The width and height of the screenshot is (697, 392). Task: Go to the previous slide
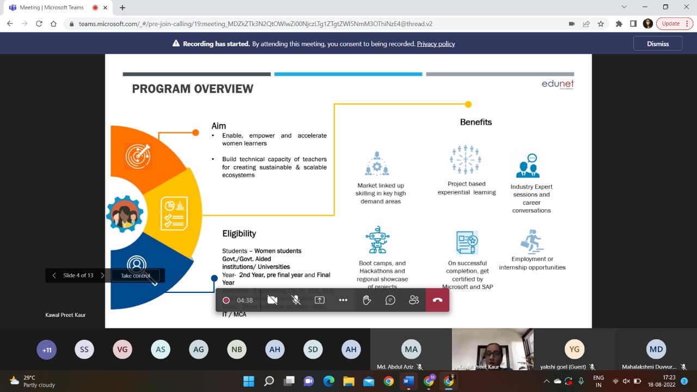54,275
